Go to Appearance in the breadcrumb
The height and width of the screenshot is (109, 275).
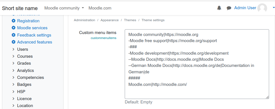coord(110,20)
